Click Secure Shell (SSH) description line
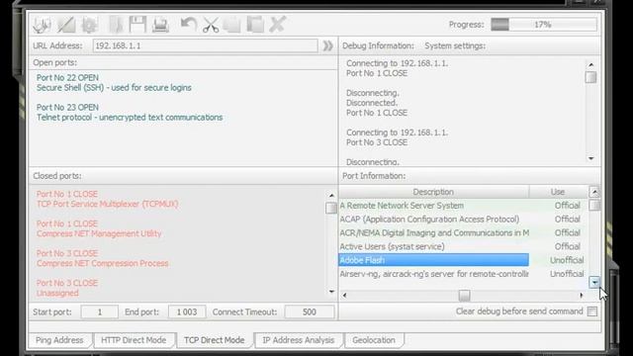This screenshot has height=356, width=633. point(115,88)
